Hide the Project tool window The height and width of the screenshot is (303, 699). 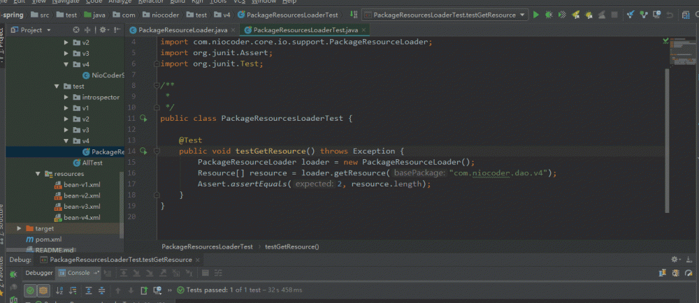point(117,30)
